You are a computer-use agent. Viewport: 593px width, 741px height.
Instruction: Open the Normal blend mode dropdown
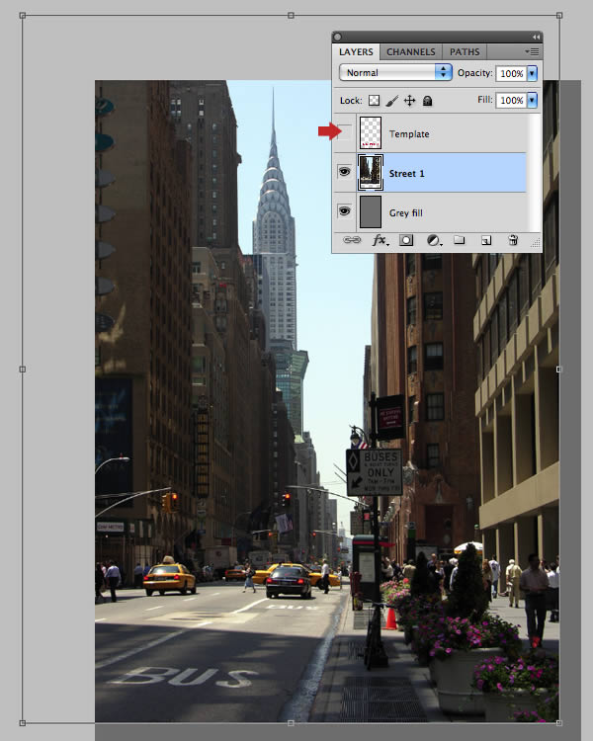395,72
